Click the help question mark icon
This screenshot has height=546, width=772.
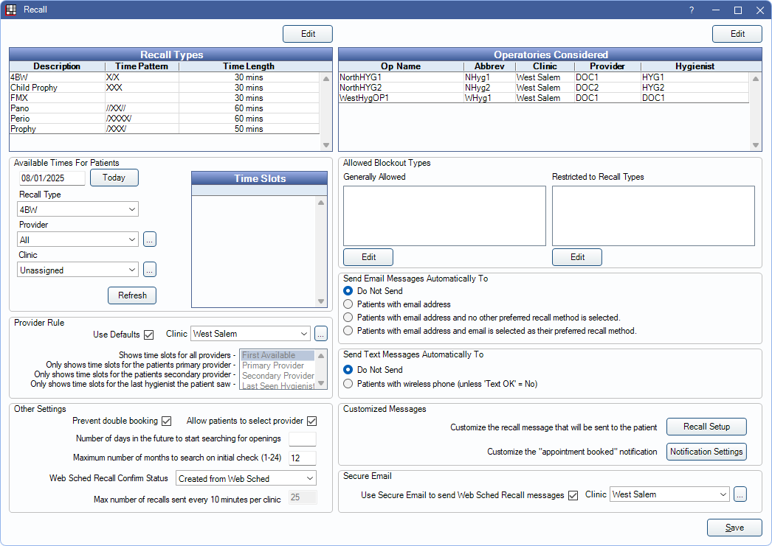[692, 10]
